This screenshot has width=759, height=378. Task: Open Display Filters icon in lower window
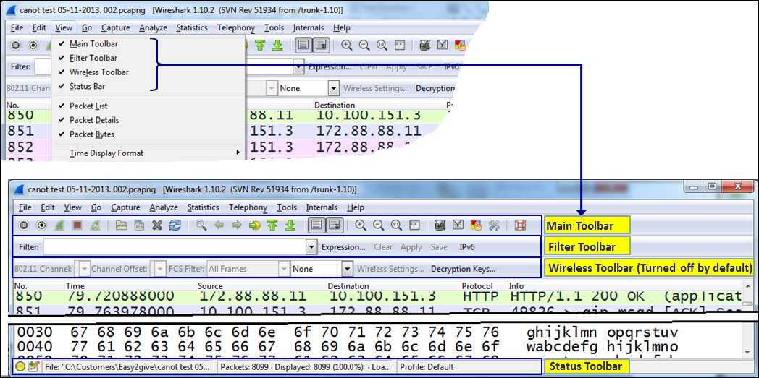pos(458,225)
